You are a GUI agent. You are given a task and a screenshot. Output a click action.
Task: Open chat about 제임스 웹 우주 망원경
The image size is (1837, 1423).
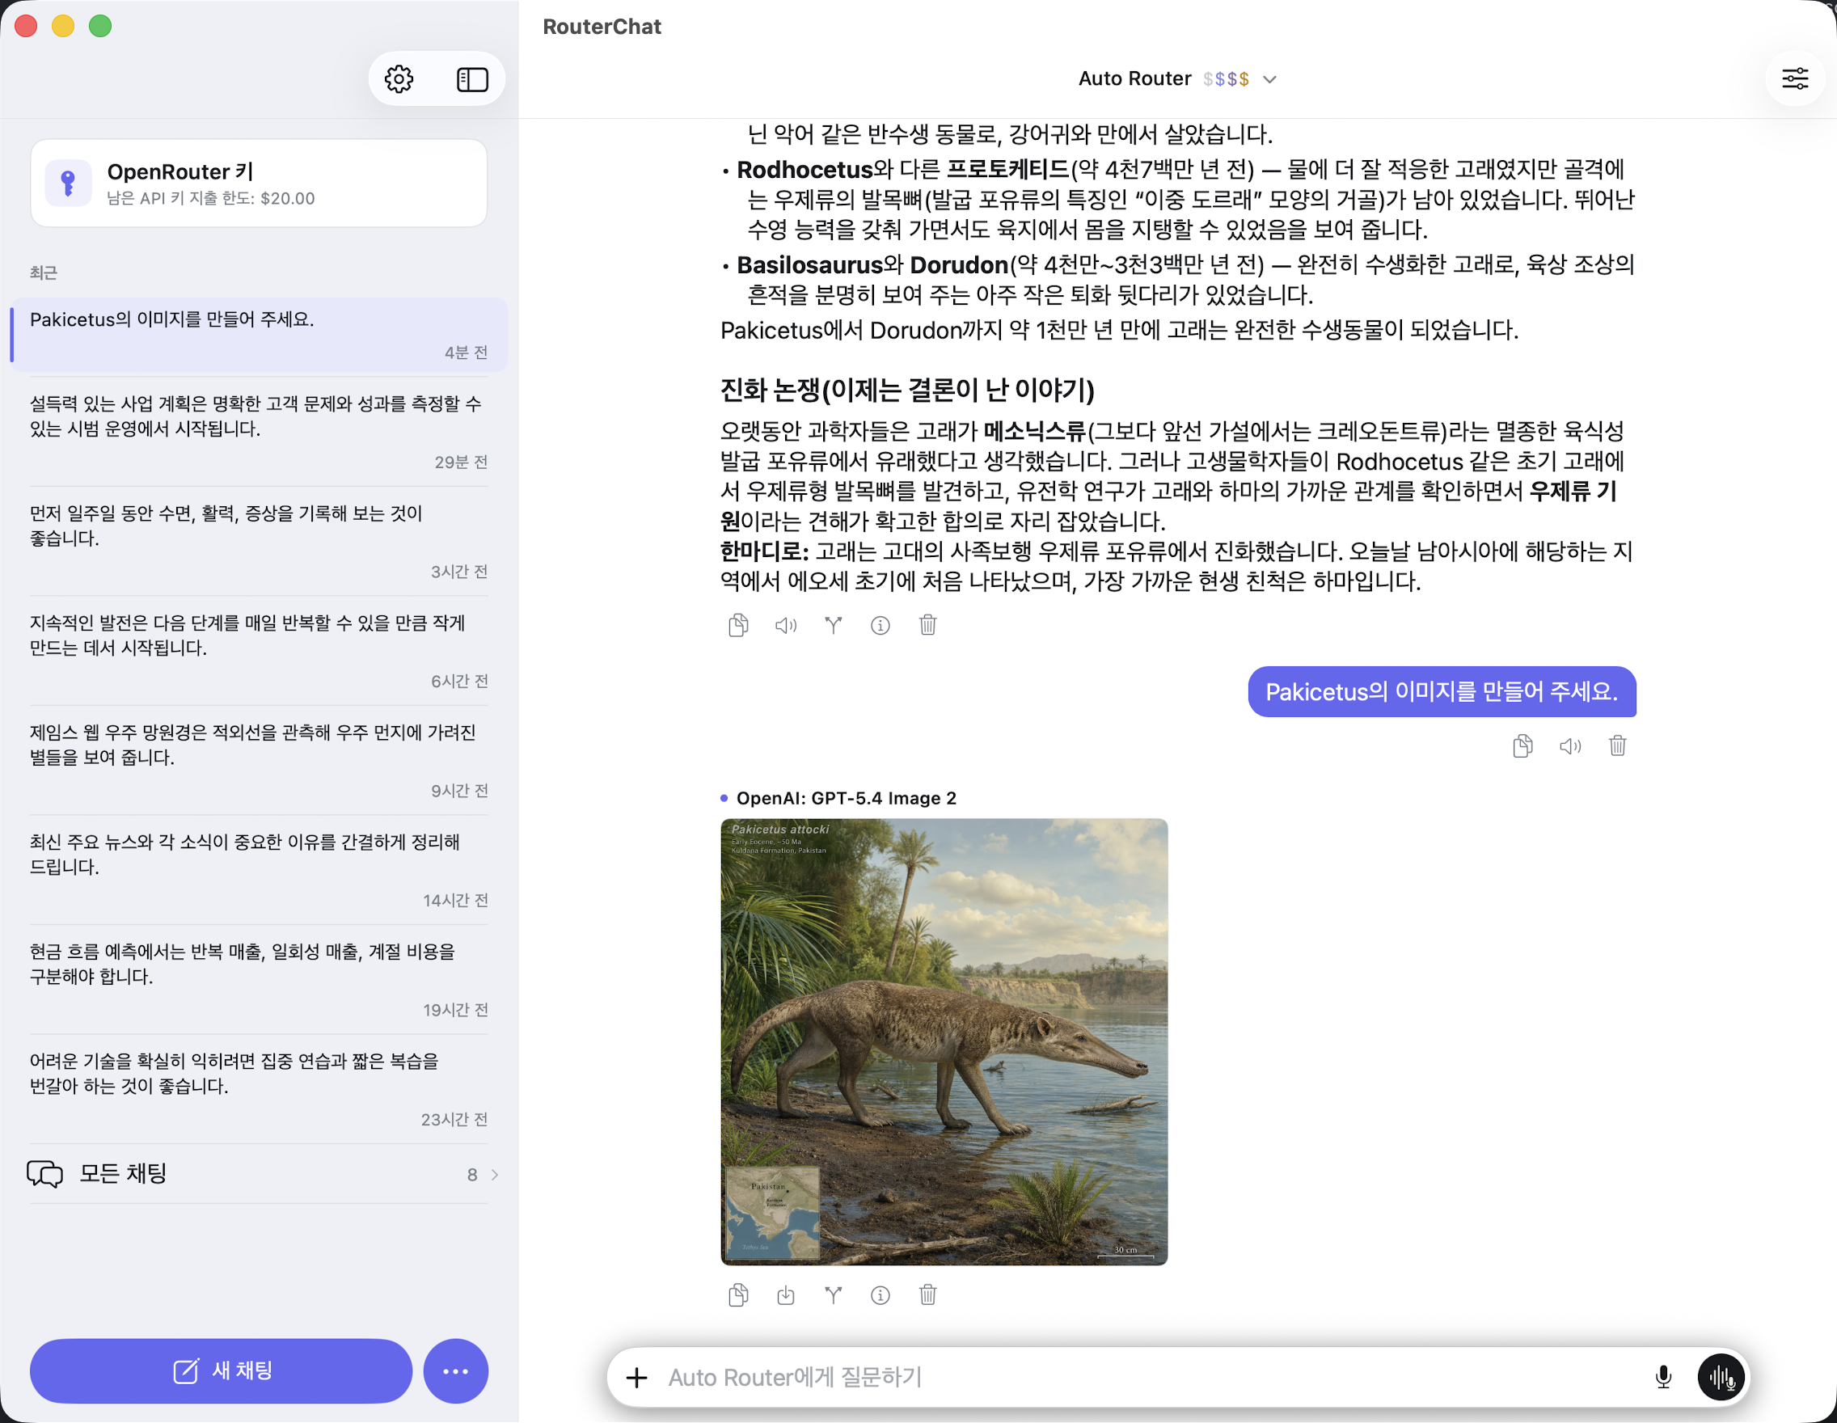point(259,759)
